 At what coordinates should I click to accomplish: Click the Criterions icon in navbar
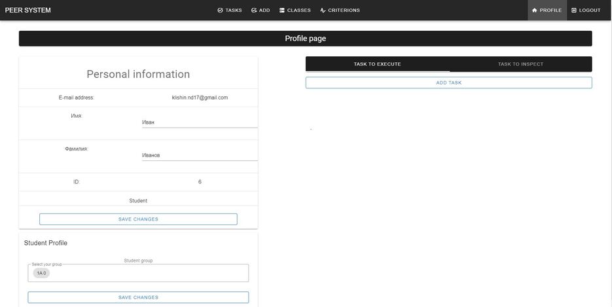tap(323, 10)
